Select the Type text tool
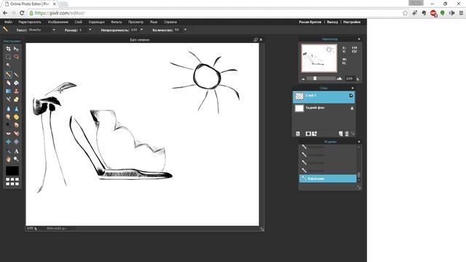This screenshot has width=466, height=262. point(16,151)
